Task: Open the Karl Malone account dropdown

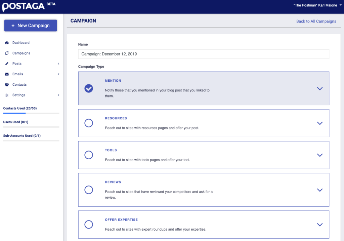Action: tap(316, 5)
